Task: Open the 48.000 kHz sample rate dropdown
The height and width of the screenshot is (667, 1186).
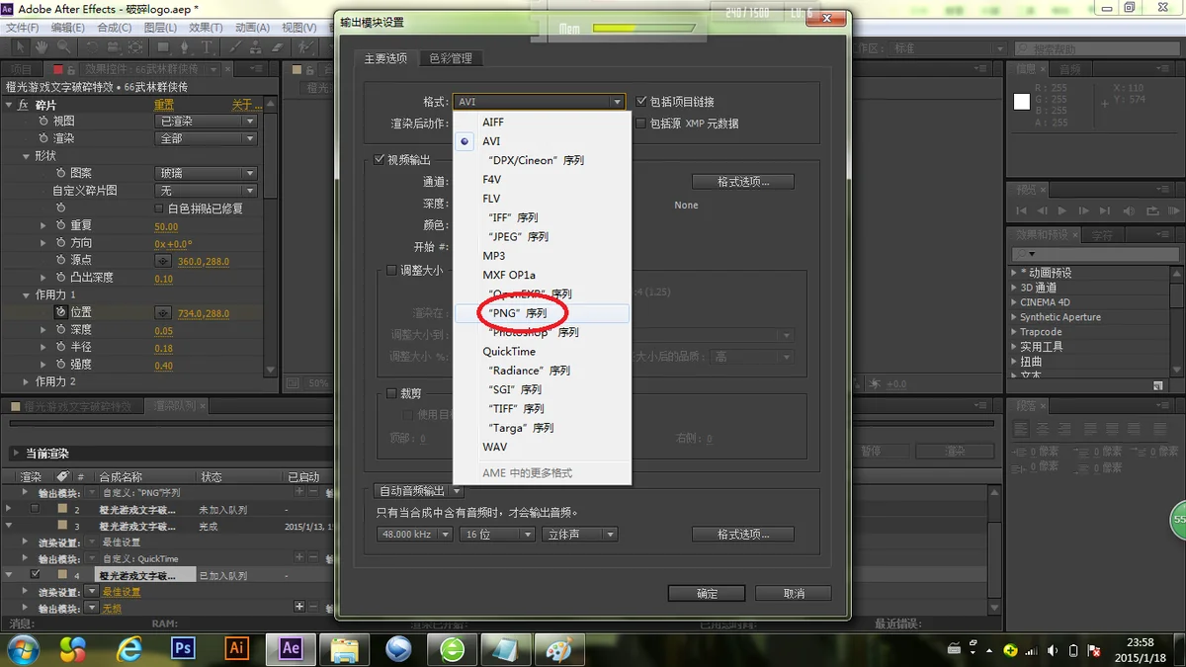Action: coord(414,535)
